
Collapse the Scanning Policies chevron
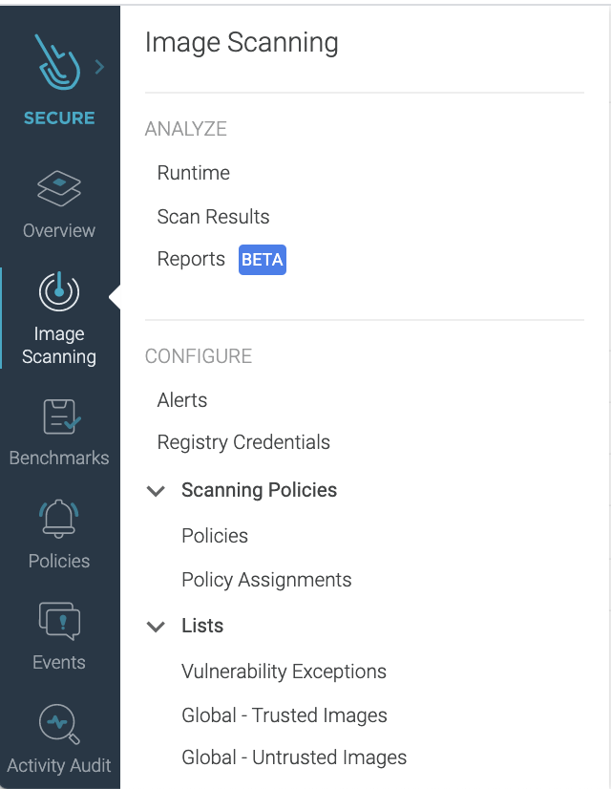156,491
